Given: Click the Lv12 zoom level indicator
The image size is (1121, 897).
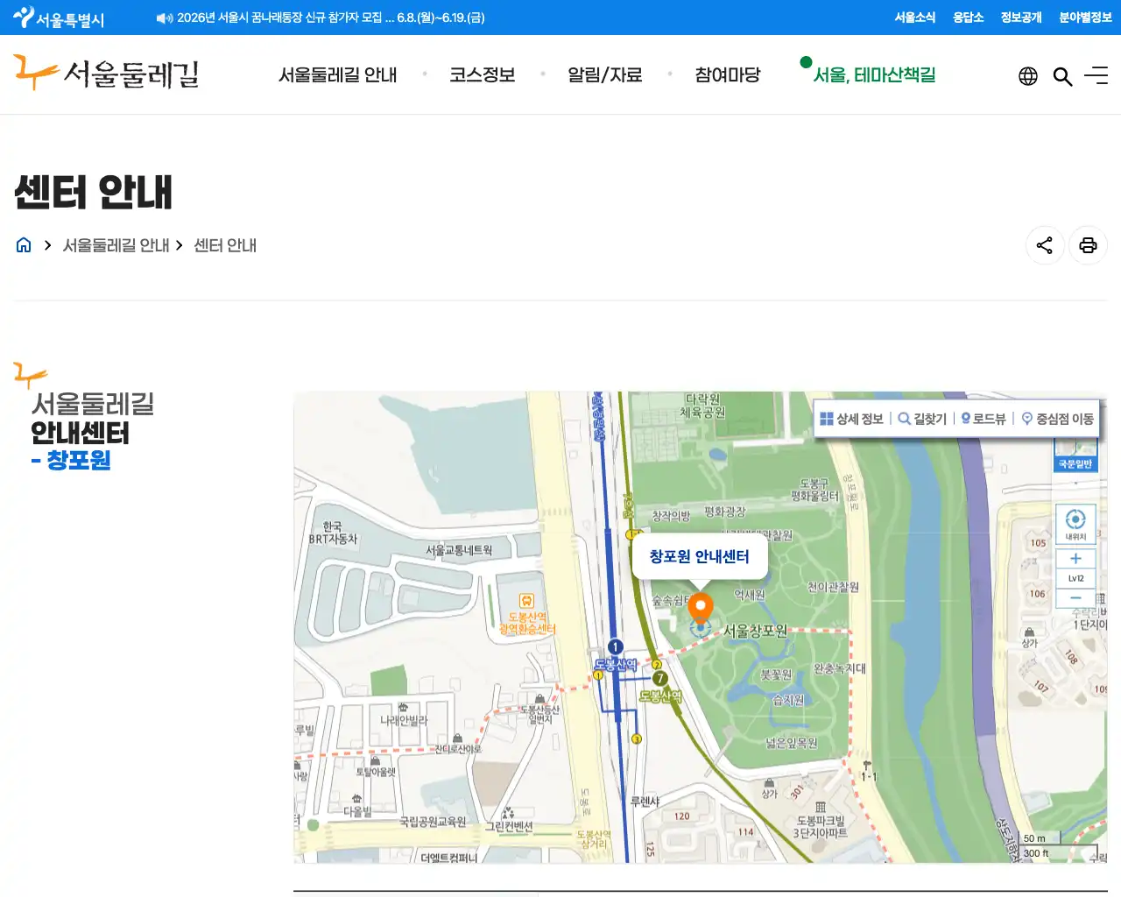Looking at the screenshot, I should click(x=1075, y=578).
